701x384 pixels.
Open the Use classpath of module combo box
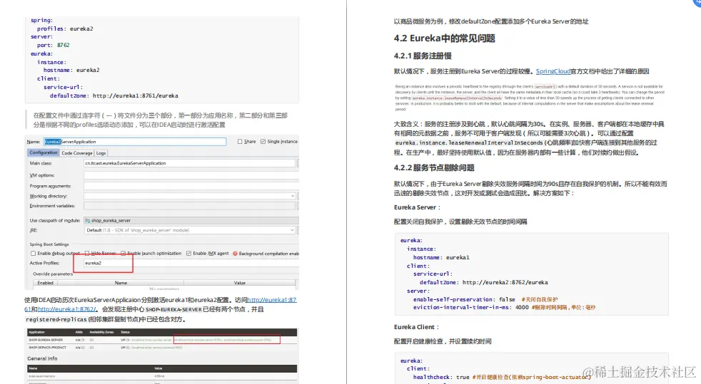click(x=191, y=220)
